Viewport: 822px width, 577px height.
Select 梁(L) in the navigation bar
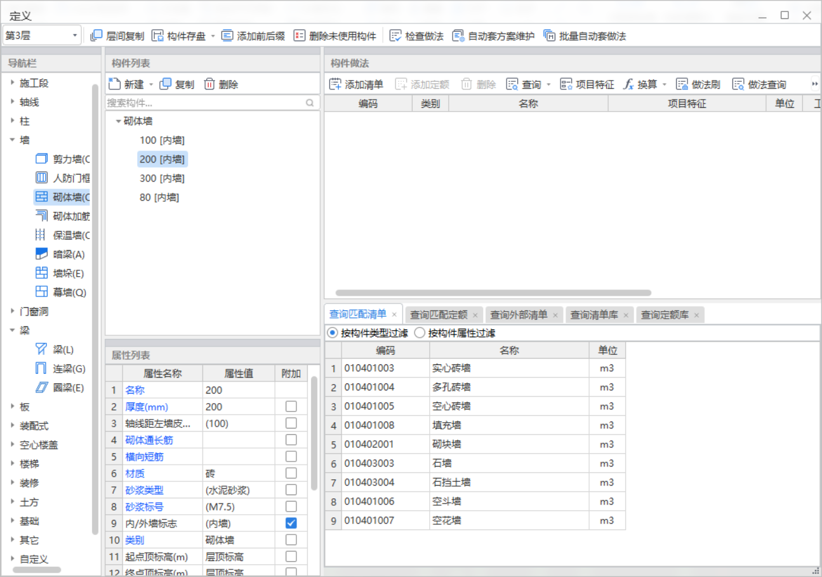55,350
